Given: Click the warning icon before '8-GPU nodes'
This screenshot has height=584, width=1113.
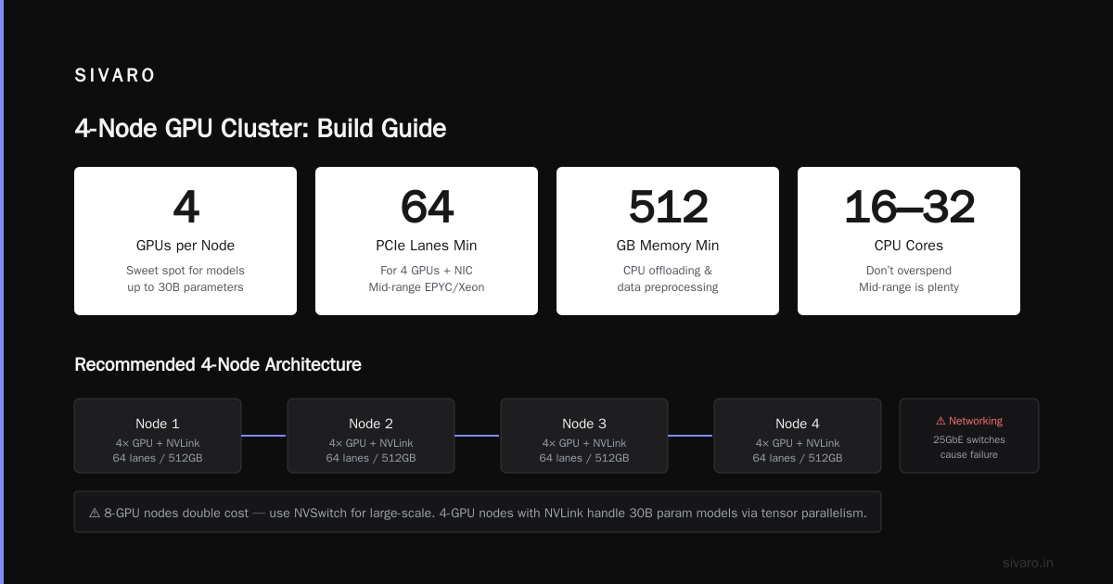Looking at the screenshot, I should pos(95,512).
